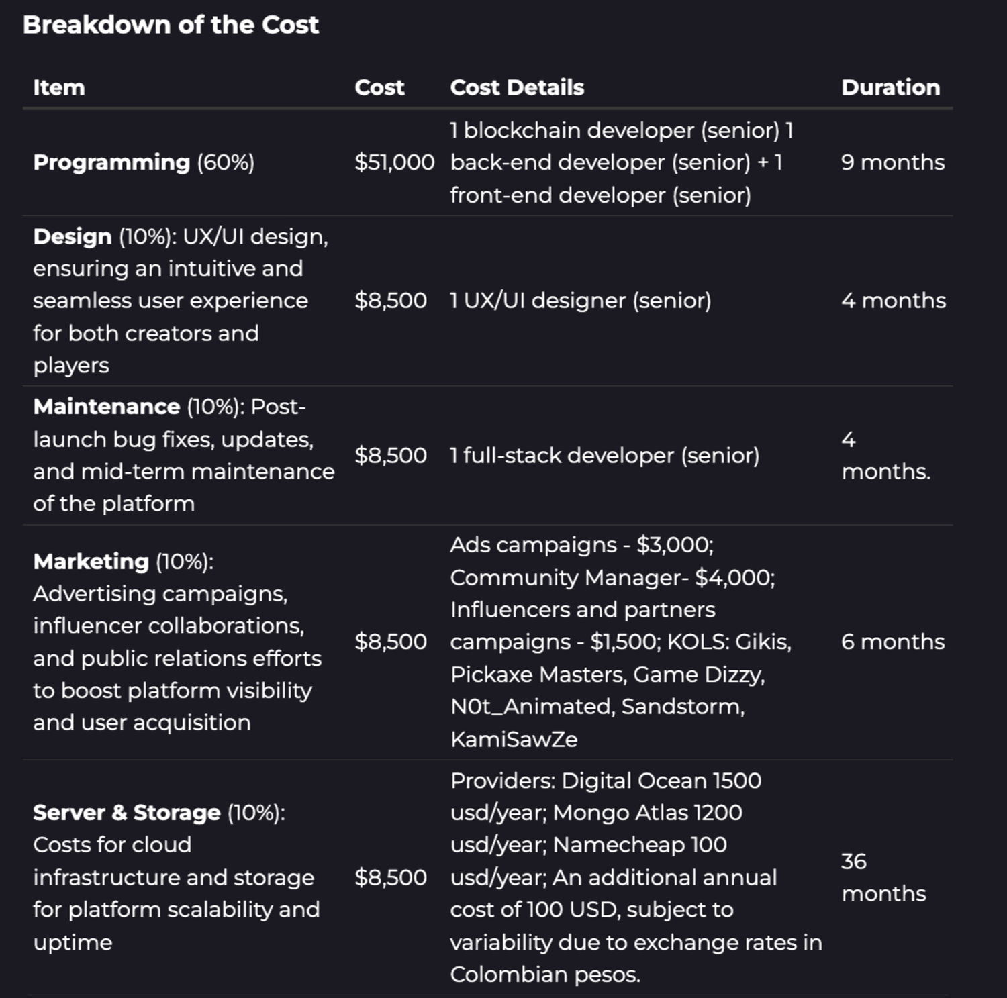This screenshot has height=998, width=1007.
Task: Select the 36 months duration cell
Action: click(883, 877)
